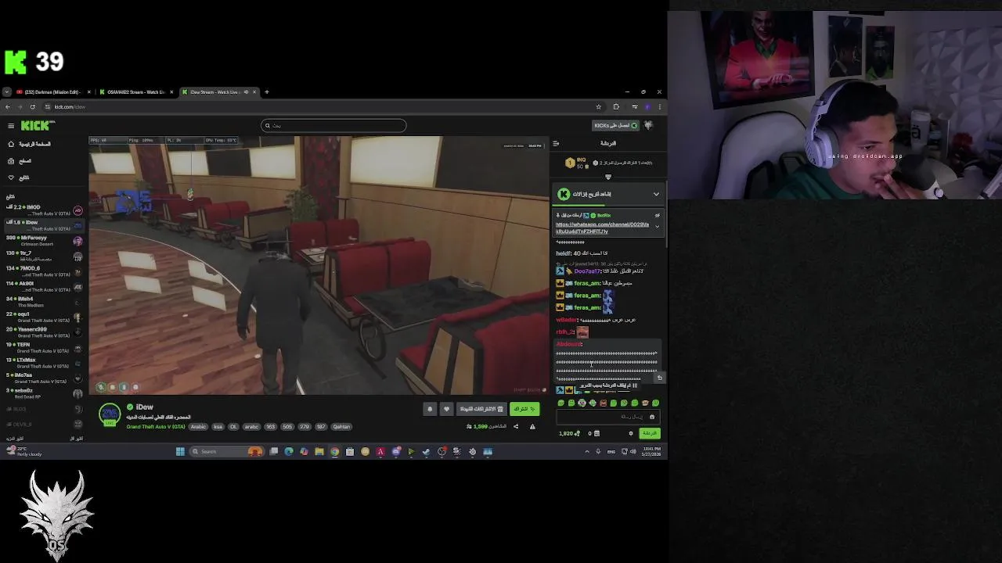
Task: Expand the pinned message chevron
Action: coord(657,227)
